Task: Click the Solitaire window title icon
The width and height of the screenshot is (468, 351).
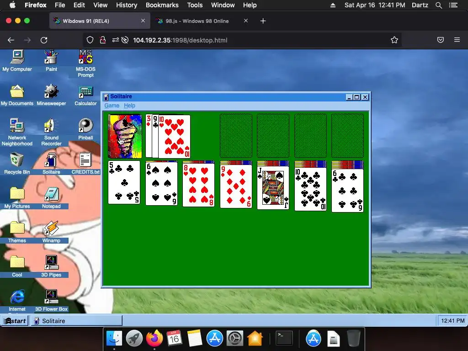Action: (x=106, y=97)
